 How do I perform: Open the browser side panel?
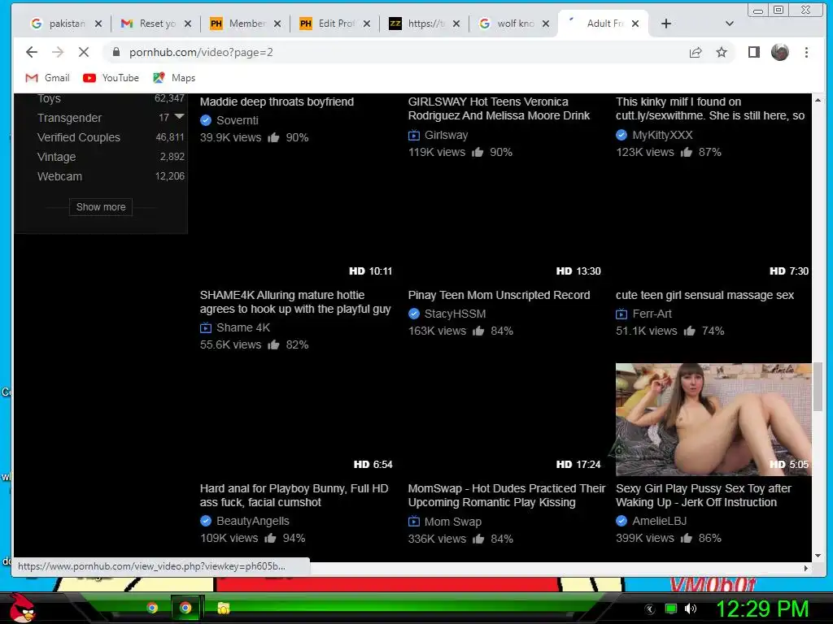coord(754,52)
